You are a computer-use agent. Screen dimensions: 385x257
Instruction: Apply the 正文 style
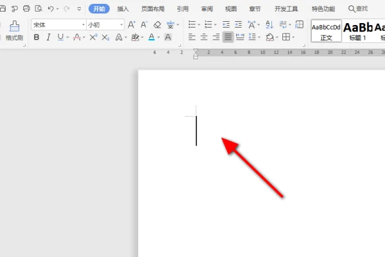click(327, 31)
